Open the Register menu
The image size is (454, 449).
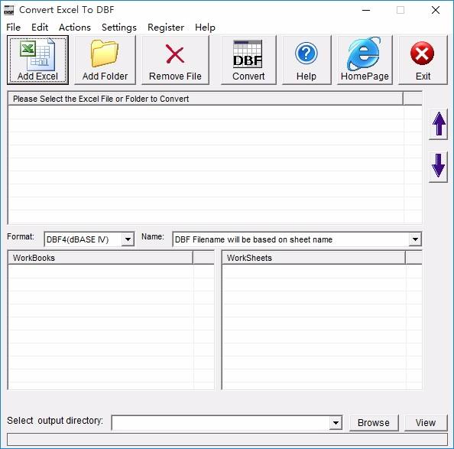(166, 28)
